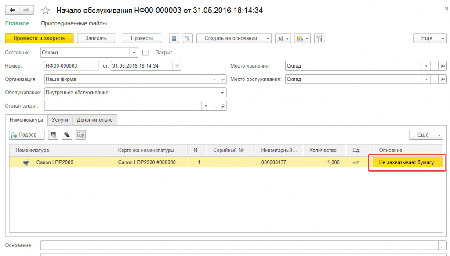Switch to the Услуги tab

tap(60, 120)
